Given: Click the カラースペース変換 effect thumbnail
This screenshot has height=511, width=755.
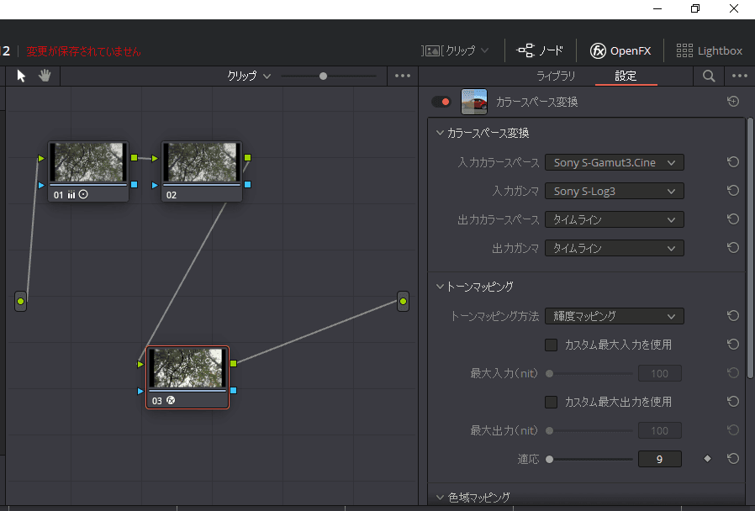Looking at the screenshot, I should click(474, 102).
